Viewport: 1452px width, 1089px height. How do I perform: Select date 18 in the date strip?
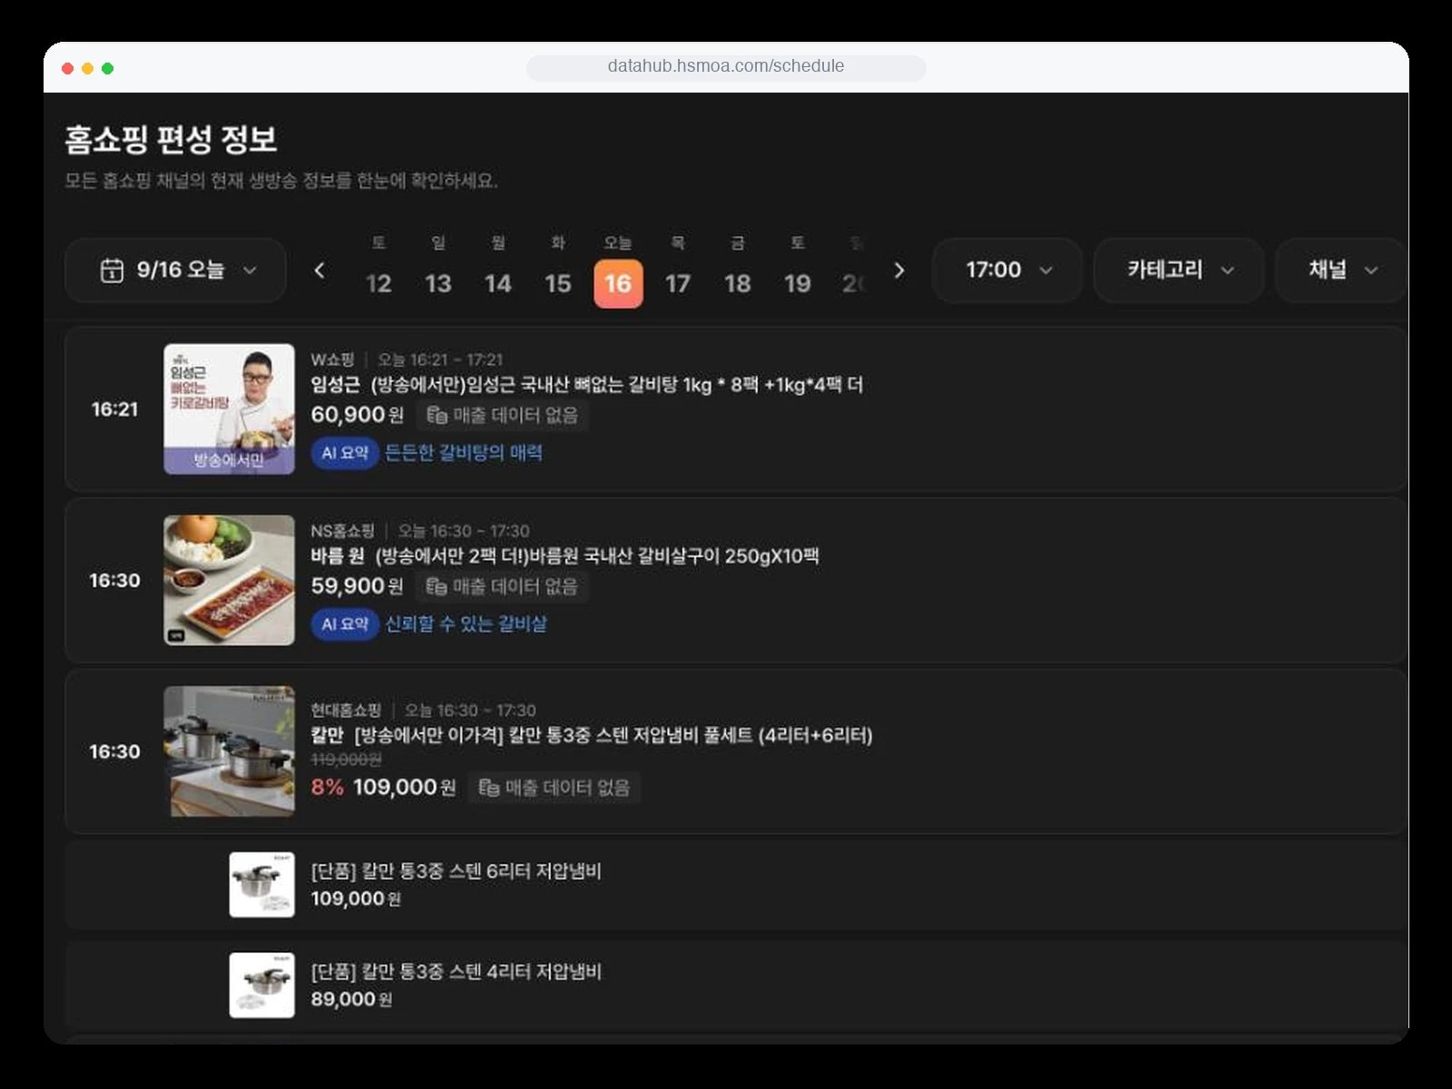pyautogui.click(x=738, y=283)
